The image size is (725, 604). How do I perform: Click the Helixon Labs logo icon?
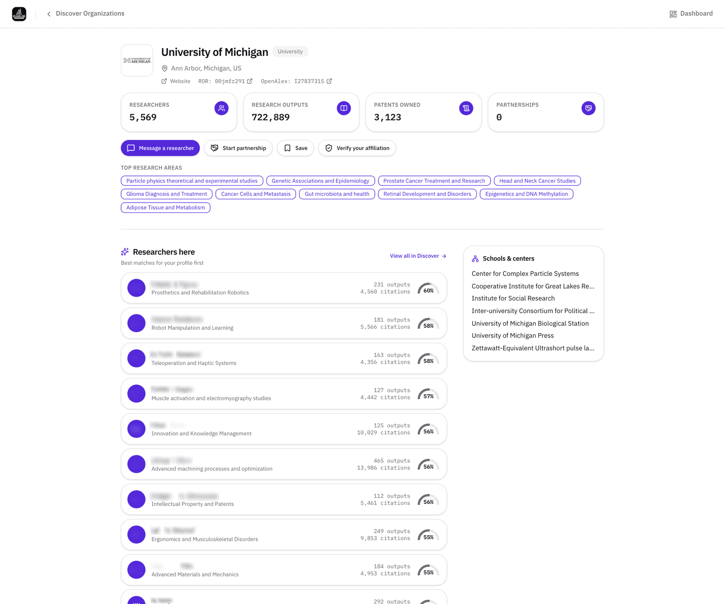[x=19, y=14]
